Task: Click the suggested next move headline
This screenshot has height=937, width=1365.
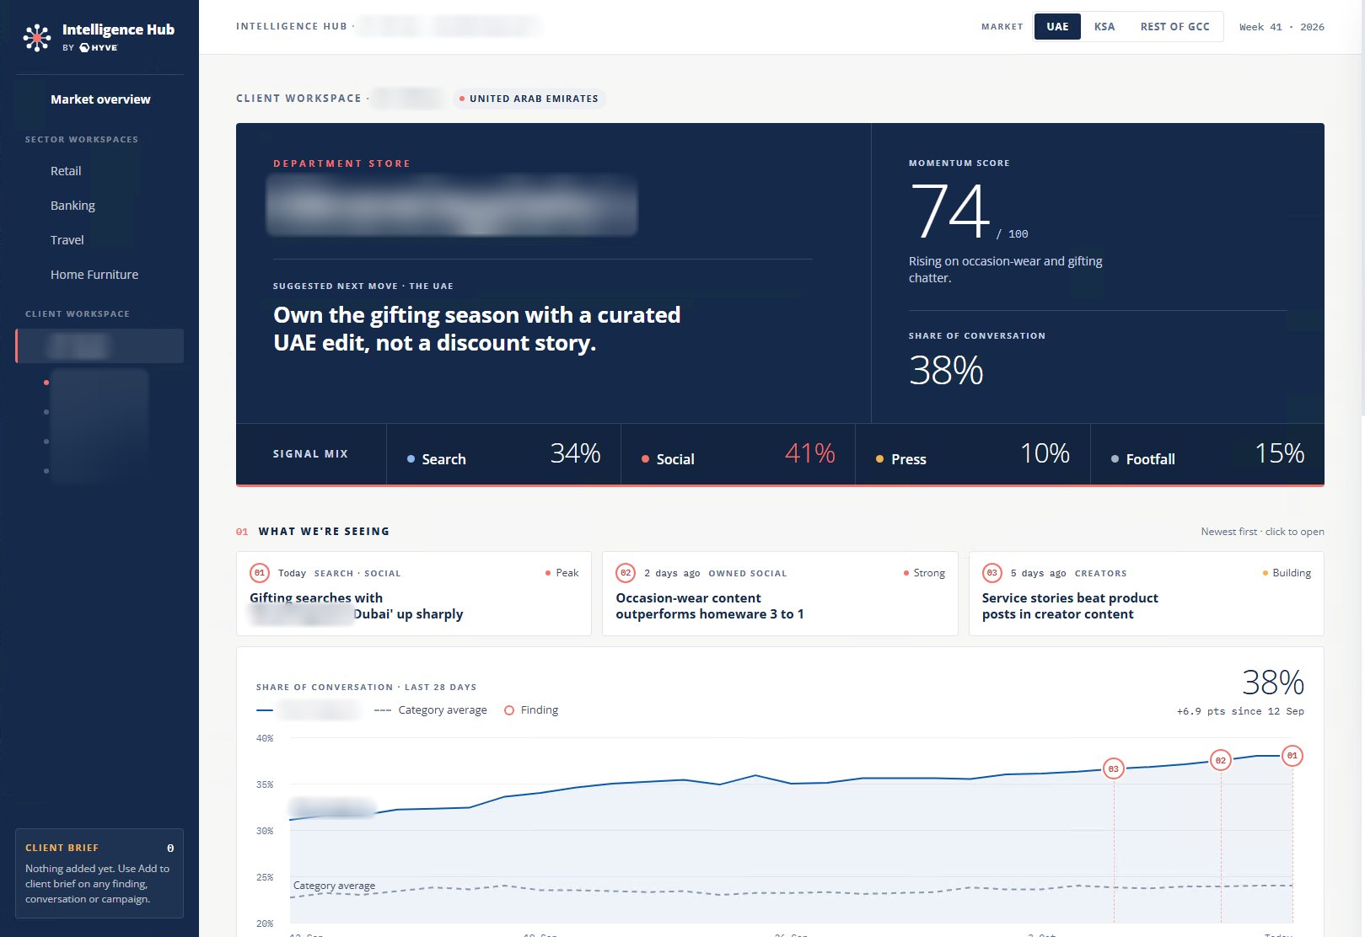Action: [477, 329]
